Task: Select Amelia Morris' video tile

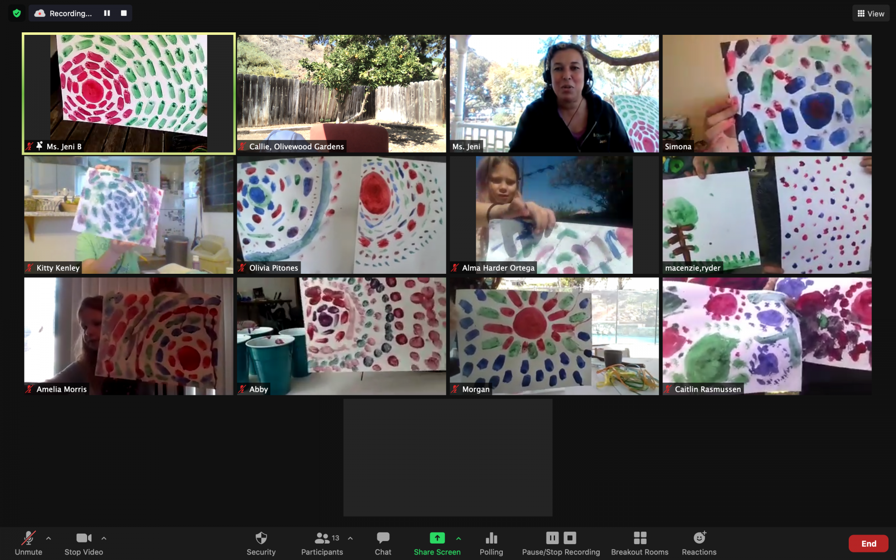Action: point(129,336)
